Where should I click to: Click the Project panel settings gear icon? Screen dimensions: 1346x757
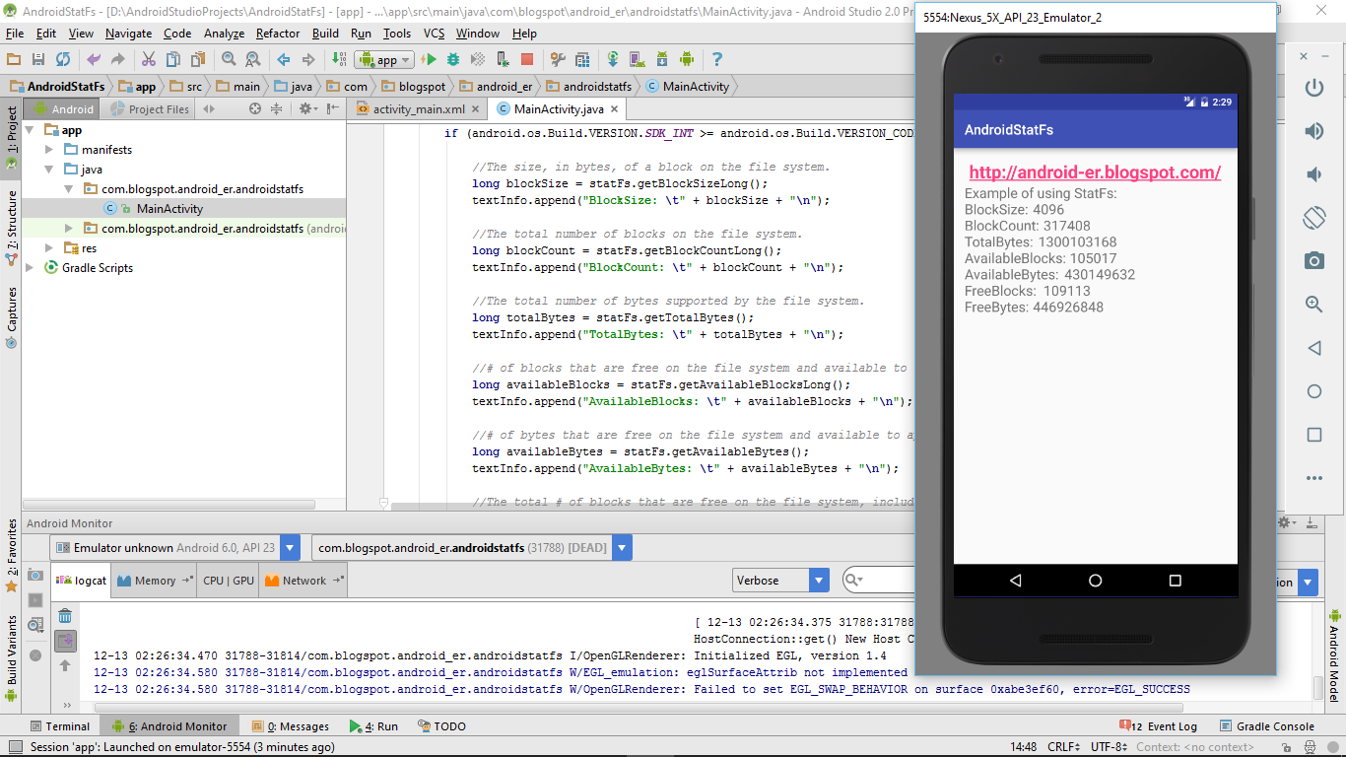coord(306,109)
